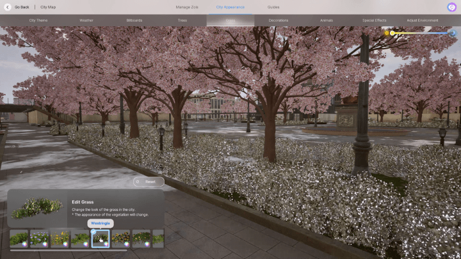
Task: Select the seventh yellow-flowered grass thumbnail
Action: [142, 239]
